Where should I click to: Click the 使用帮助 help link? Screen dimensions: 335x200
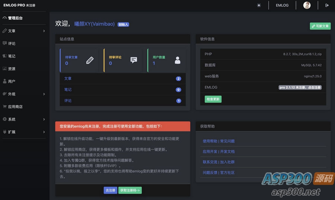click(210, 141)
